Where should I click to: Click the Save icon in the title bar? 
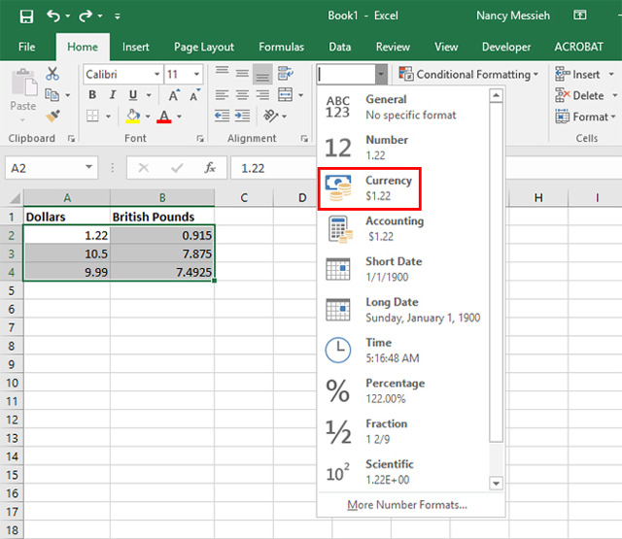tap(26, 17)
